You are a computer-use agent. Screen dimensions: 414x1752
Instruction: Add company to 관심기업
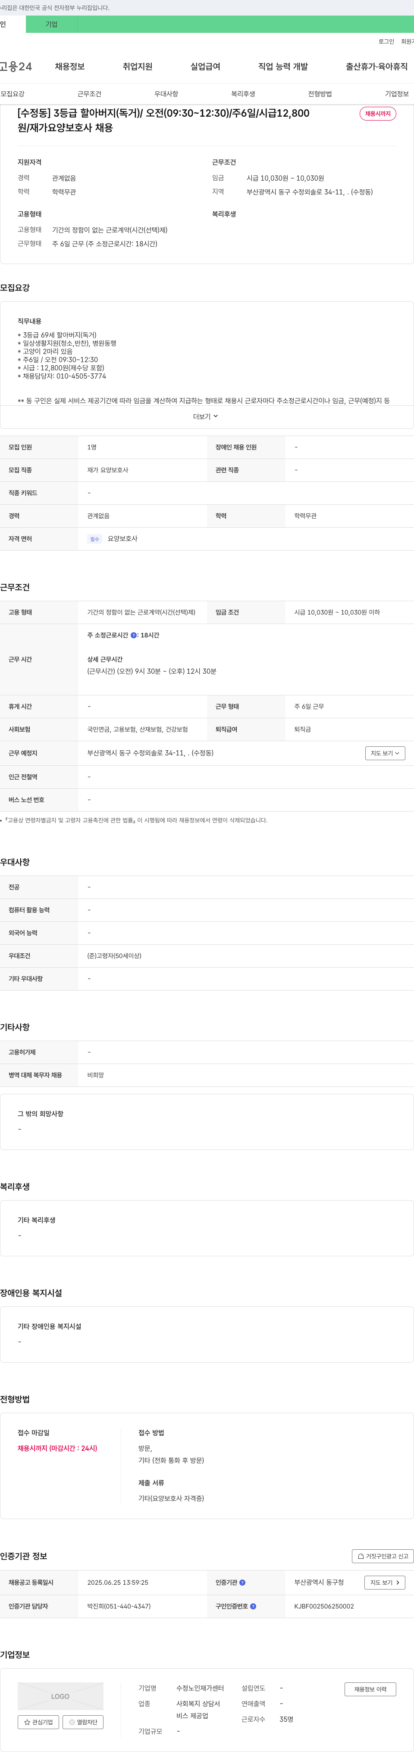(x=39, y=1722)
